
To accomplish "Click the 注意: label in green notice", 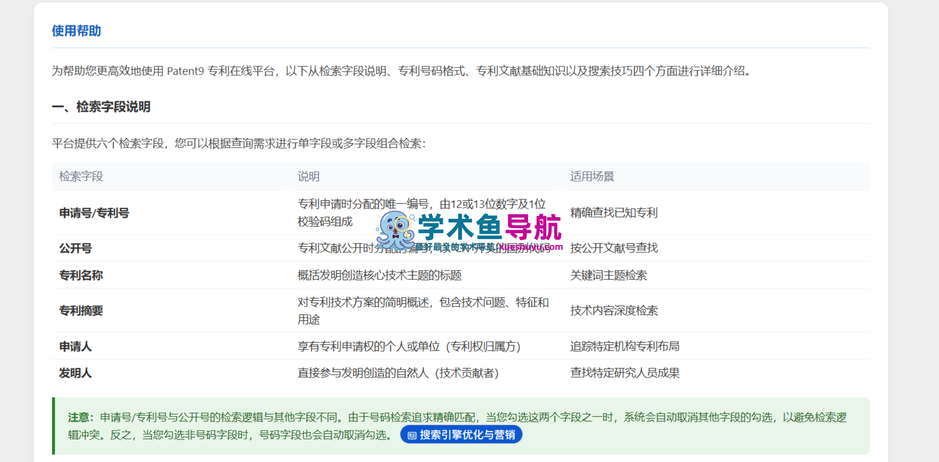I will pos(81,417).
